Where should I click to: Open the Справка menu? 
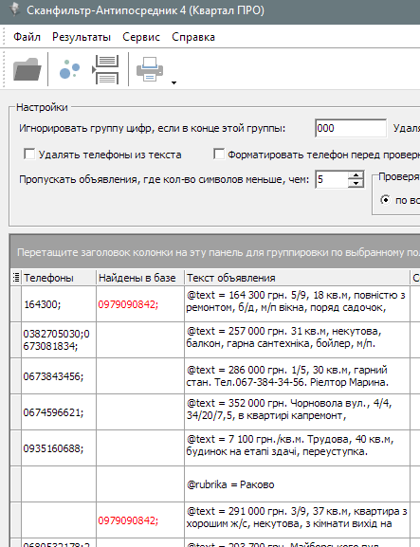193,37
